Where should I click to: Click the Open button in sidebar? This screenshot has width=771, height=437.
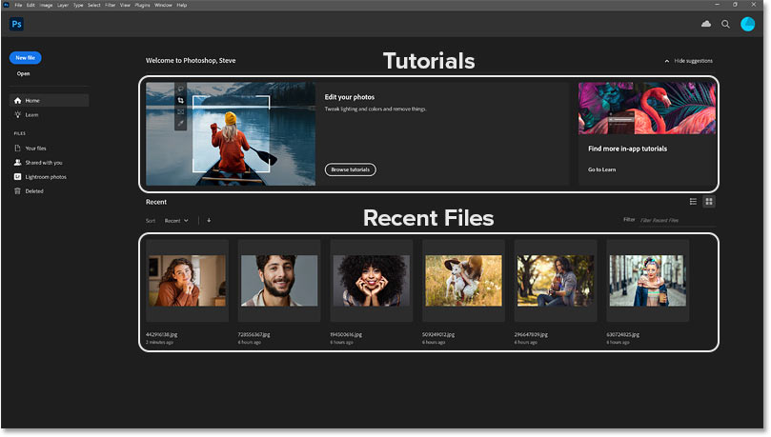coord(23,73)
